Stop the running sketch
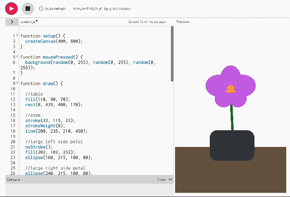This screenshot has width=290, height=197. point(28,8)
